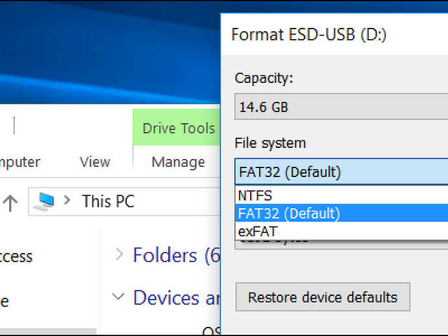Screen dimensions: 448x336
Task: Click the File system combo box field
Action: [341, 172]
